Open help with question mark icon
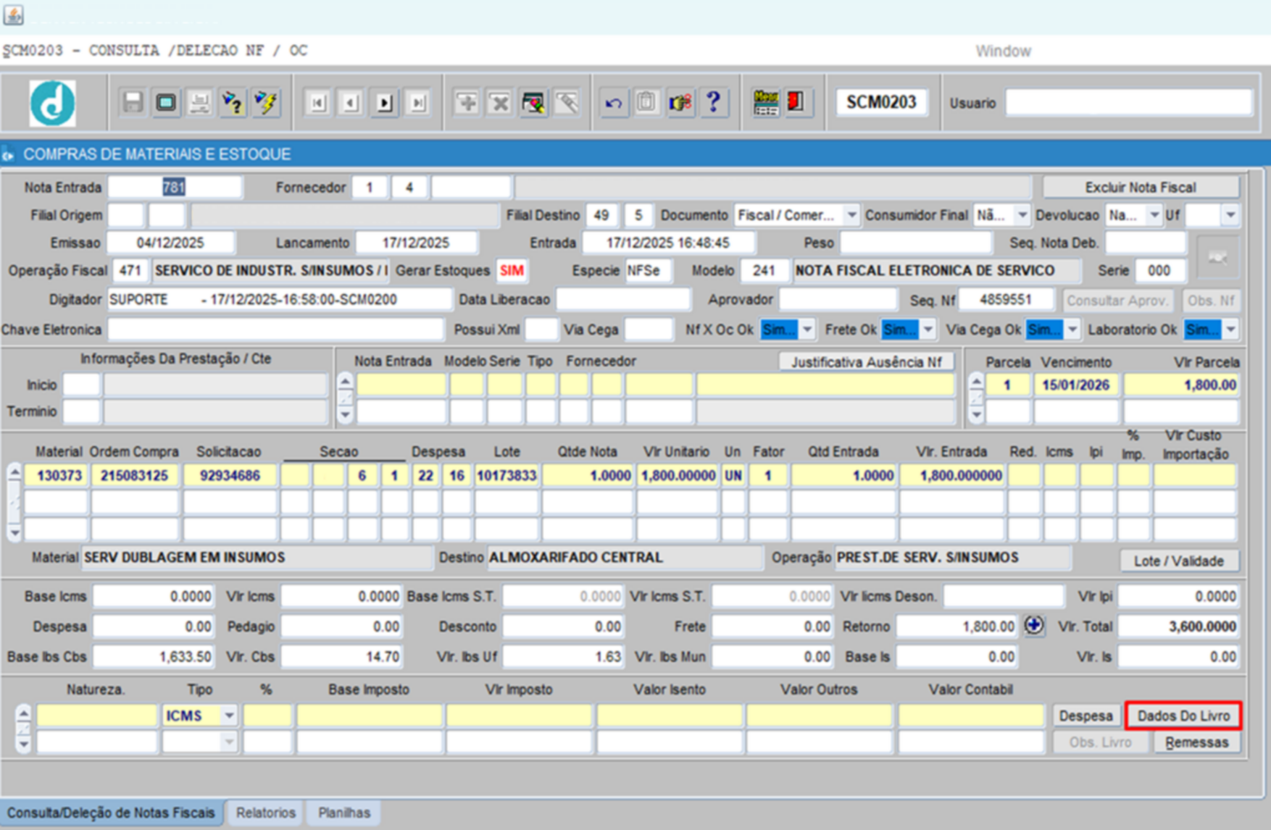 coord(713,103)
